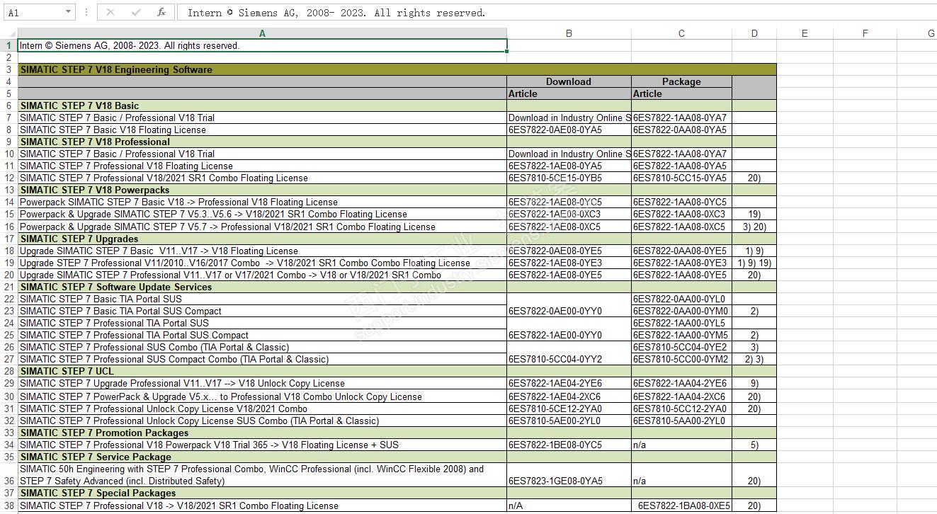Click article cell 6ES7810-5AE00-2YL0
937x514 pixels.
(569, 421)
